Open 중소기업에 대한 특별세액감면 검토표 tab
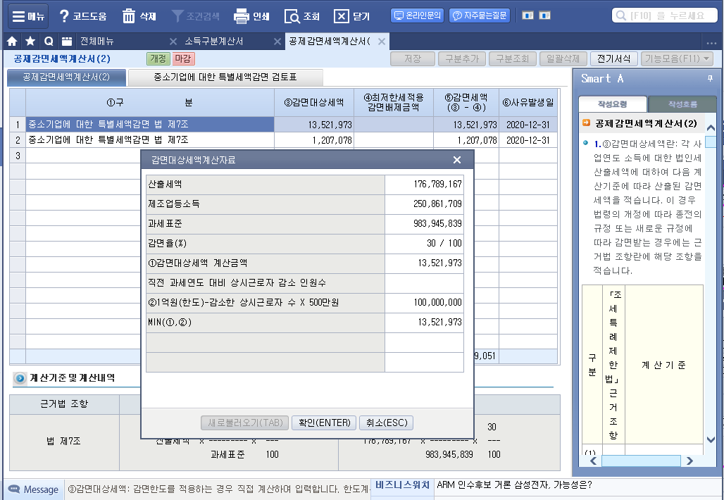Screen dimensions: 724x500 click(x=225, y=77)
